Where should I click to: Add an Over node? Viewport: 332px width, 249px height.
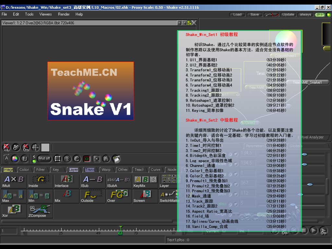coord(119,196)
